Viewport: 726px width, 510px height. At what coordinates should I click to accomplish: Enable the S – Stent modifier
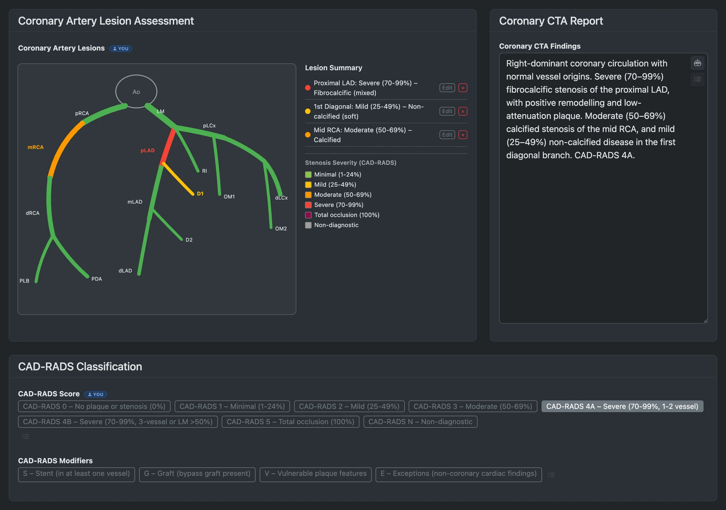pos(76,474)
